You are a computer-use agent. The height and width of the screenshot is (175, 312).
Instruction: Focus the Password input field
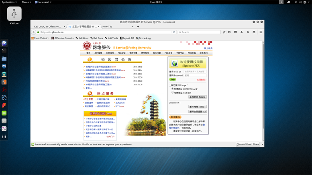pyautogui.click(x=195, y=75)
